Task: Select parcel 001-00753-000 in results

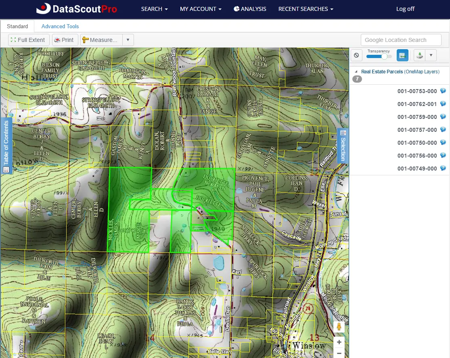Action: tap(417, 91)
